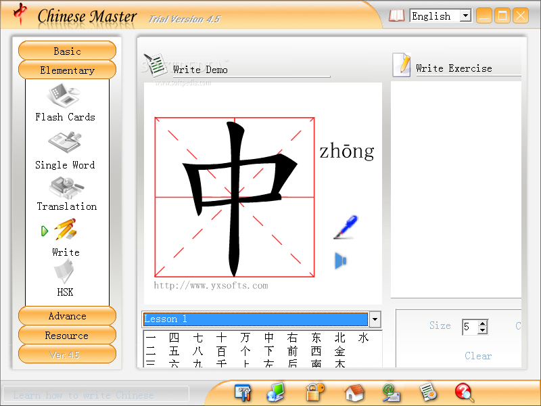The image size is (541, 406).
Task: Select character 中 in the list
Action: [x=268, y=338]
